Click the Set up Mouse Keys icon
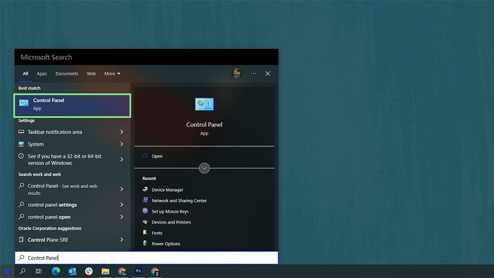Viewport: 494px width, 278px height. (145, 211)
